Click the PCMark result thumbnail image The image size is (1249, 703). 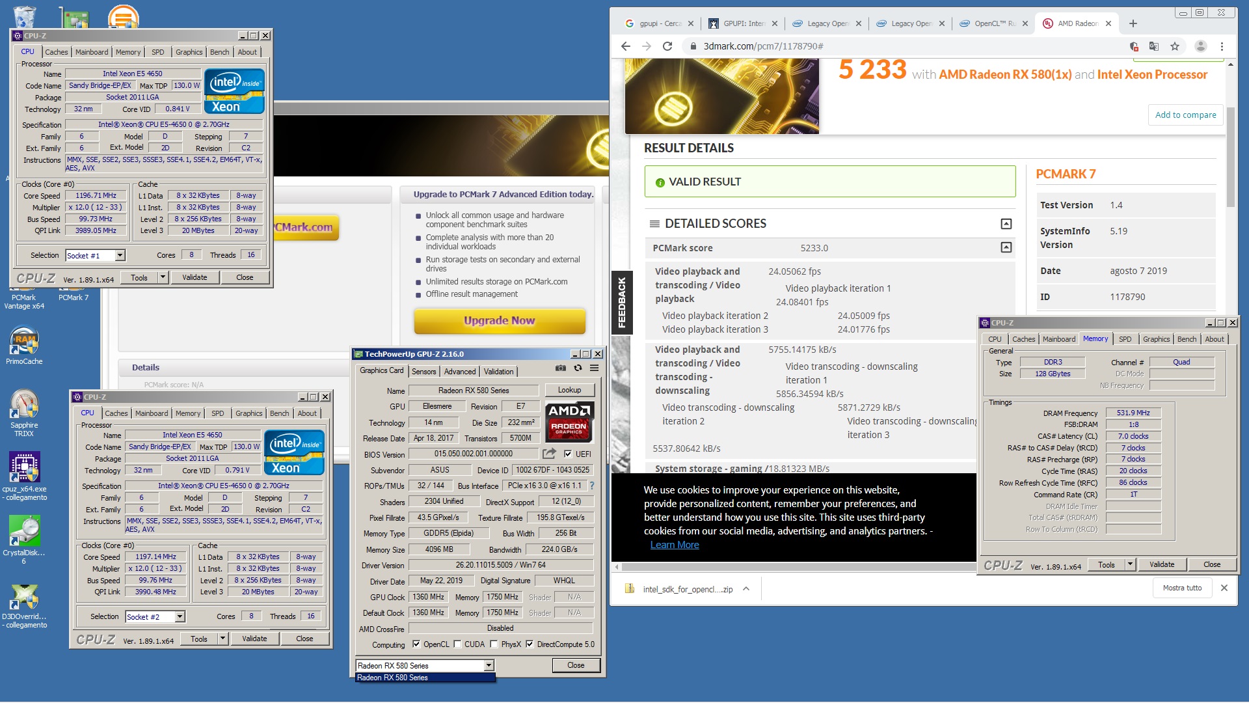pyautogui.click(x=721, y=96)
